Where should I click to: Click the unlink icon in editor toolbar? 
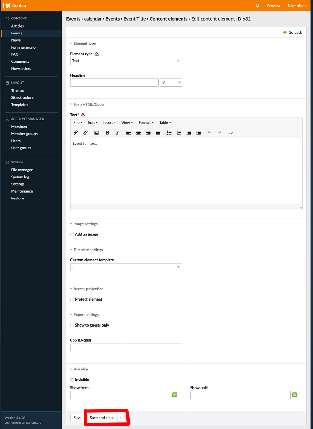[x=85, y=133]
